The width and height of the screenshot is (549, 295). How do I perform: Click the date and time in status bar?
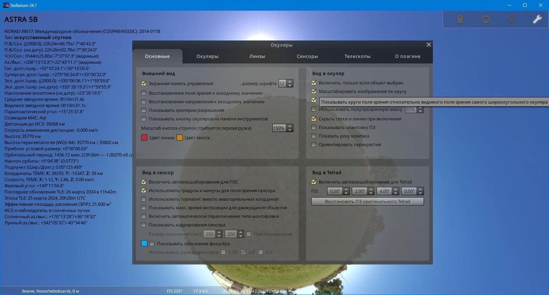tap(254, 291)
